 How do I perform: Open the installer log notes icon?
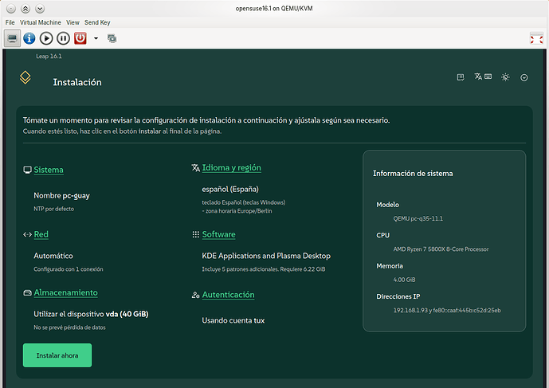point(461,77)
